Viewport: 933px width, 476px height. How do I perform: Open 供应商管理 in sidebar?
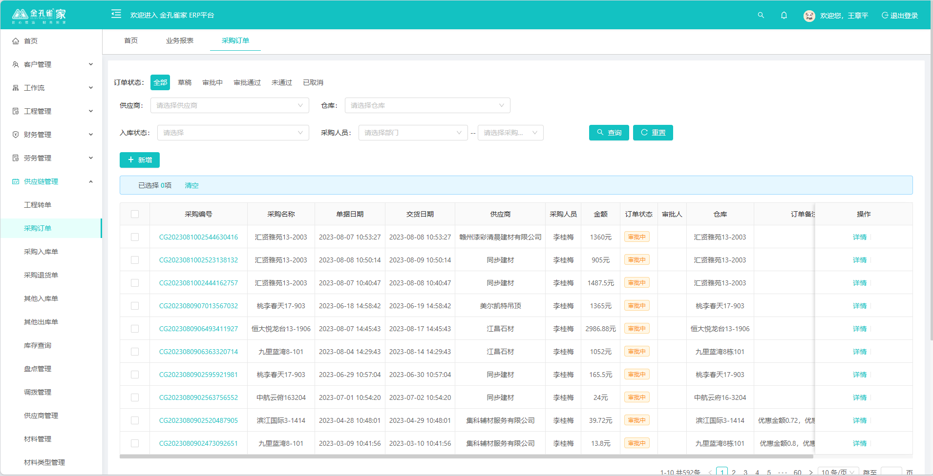click(41, 416)
